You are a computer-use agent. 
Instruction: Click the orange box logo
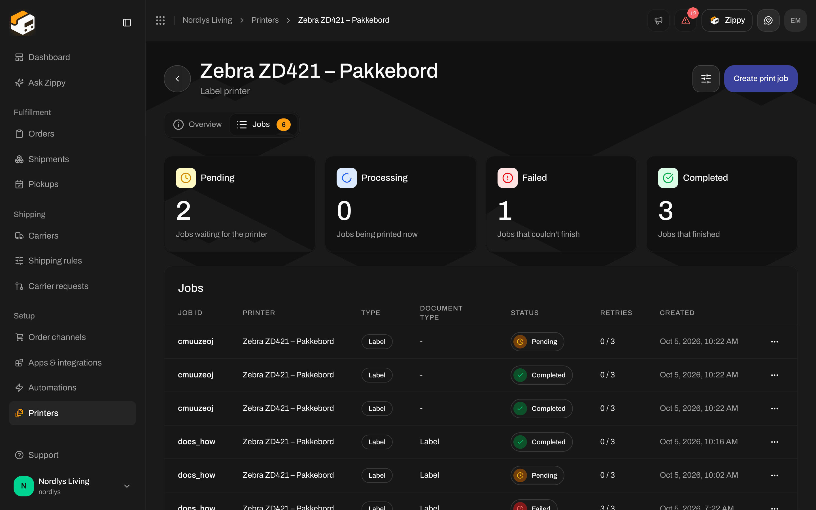pos(23,23)
